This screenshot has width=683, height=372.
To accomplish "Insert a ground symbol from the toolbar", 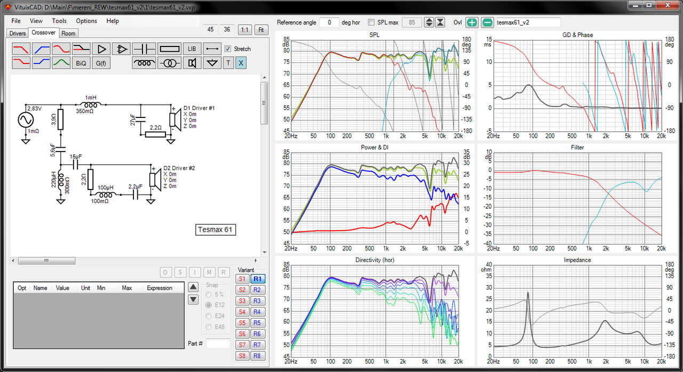I will pyautogui.click(x=213, y=63).
